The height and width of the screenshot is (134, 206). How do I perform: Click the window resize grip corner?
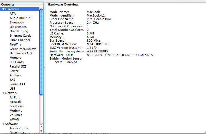[x=204, y=132]
